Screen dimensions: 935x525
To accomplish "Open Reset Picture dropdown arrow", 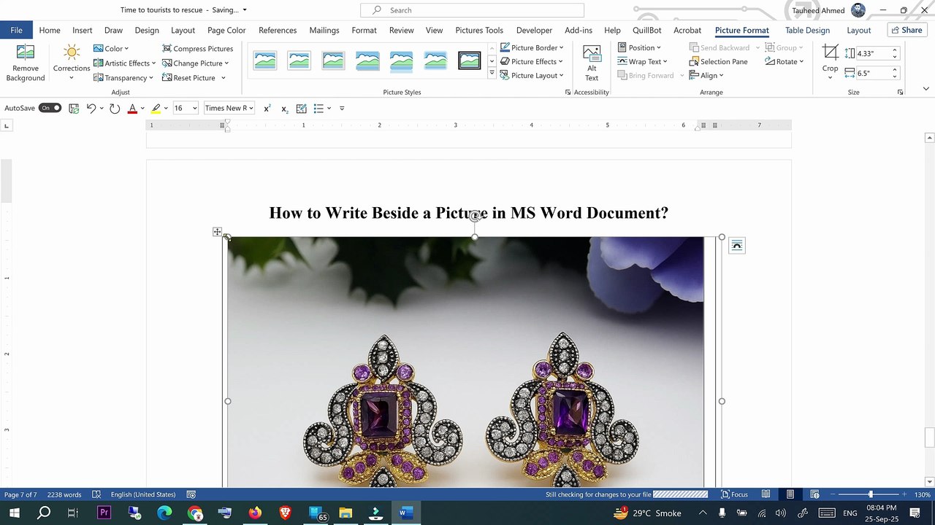I will (x=223, y=78).
